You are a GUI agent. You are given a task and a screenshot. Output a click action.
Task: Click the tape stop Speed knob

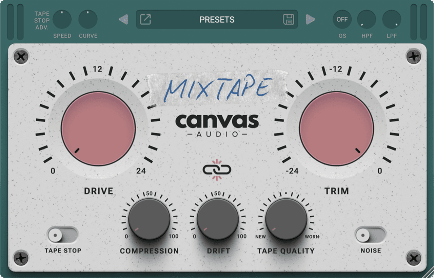(x=62, y=19)
